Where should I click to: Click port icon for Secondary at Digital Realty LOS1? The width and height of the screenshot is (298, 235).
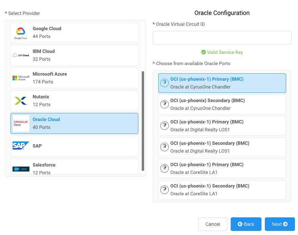164,147
